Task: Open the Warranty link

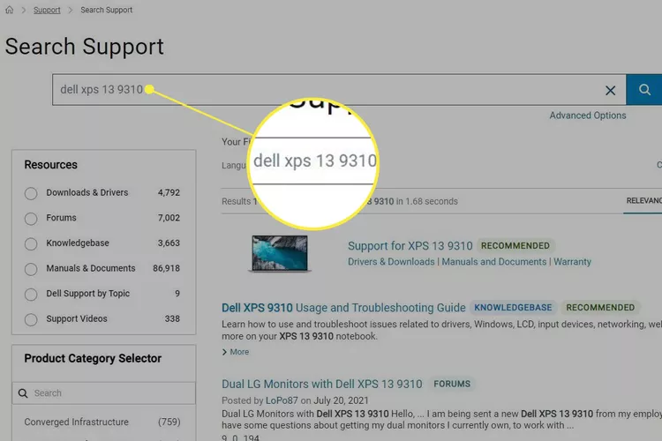Action: (572, 262)
